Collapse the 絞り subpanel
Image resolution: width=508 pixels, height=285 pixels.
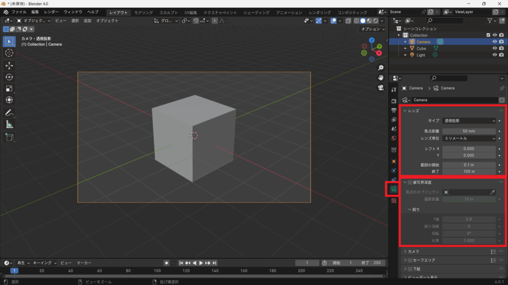click(409, 209)
